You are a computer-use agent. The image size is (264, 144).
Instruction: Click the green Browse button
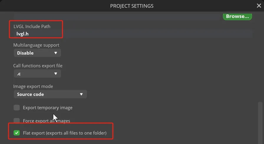coord(237,16)
